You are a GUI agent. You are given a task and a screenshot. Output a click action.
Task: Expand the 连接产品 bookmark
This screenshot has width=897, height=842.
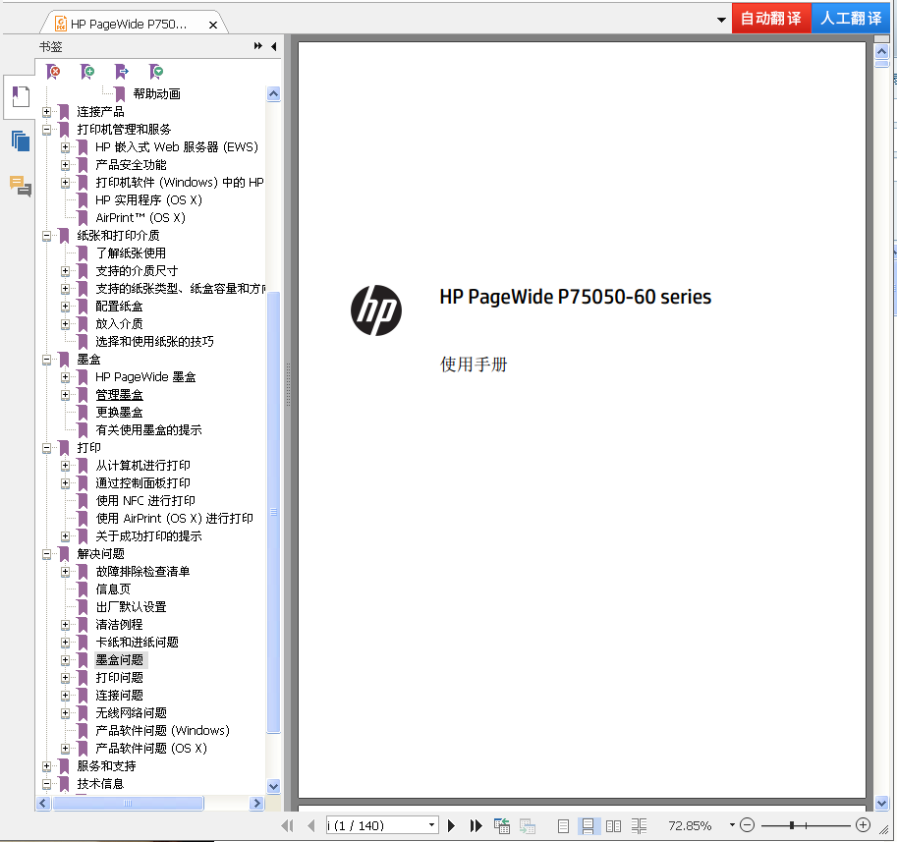click(x=47, y=112)
